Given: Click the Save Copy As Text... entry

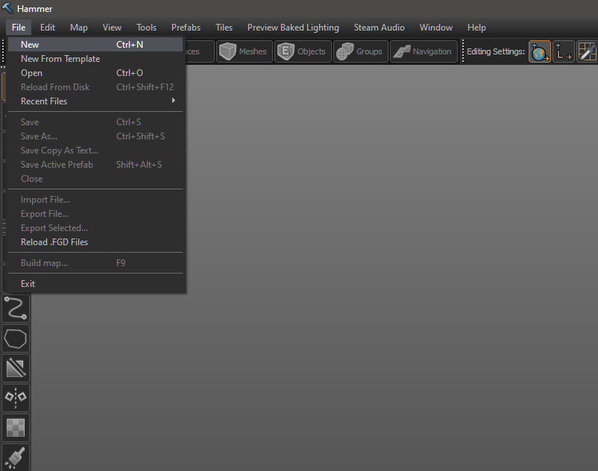Looking at the screenshot, I should (x=95, y=150).
